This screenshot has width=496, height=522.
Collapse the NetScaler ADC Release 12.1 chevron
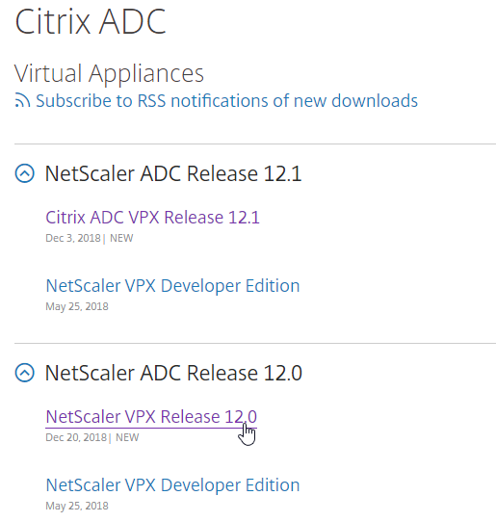25,173
